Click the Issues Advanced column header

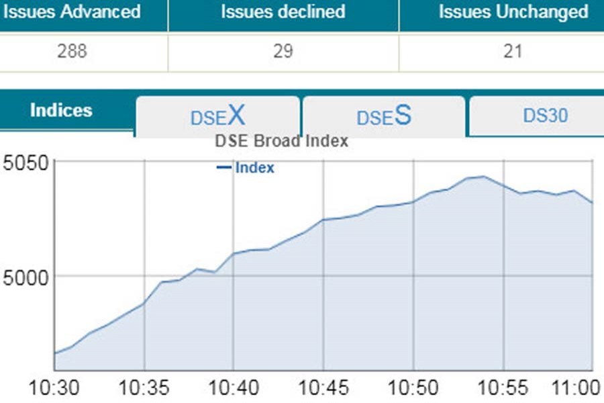72,12
